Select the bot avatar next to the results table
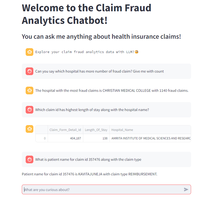Image resolution: width=208 pixels, height=202 pixels. (x=29, y=129)
